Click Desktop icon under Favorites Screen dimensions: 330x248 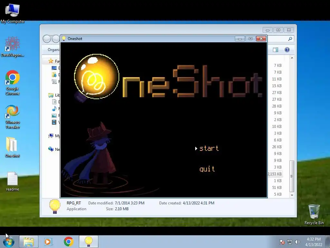click(x=54, y=68)
